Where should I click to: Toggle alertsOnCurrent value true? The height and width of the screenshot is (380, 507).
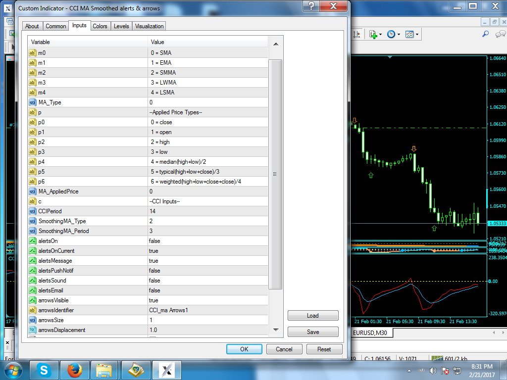pos(208,251)
